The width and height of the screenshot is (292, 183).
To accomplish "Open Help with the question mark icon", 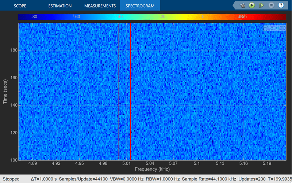I will coord(281,5).
